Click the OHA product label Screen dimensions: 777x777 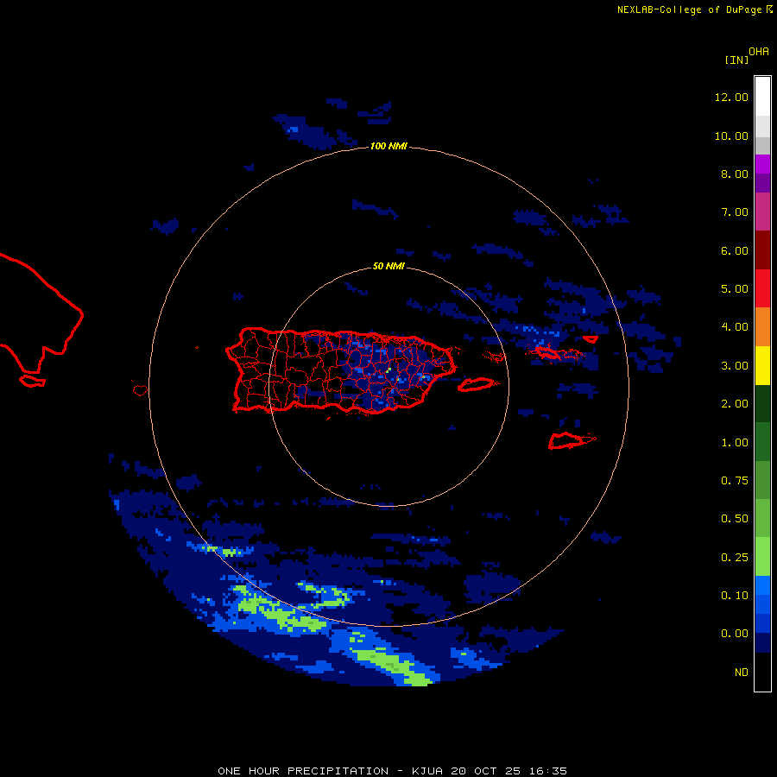pos(759,52)
